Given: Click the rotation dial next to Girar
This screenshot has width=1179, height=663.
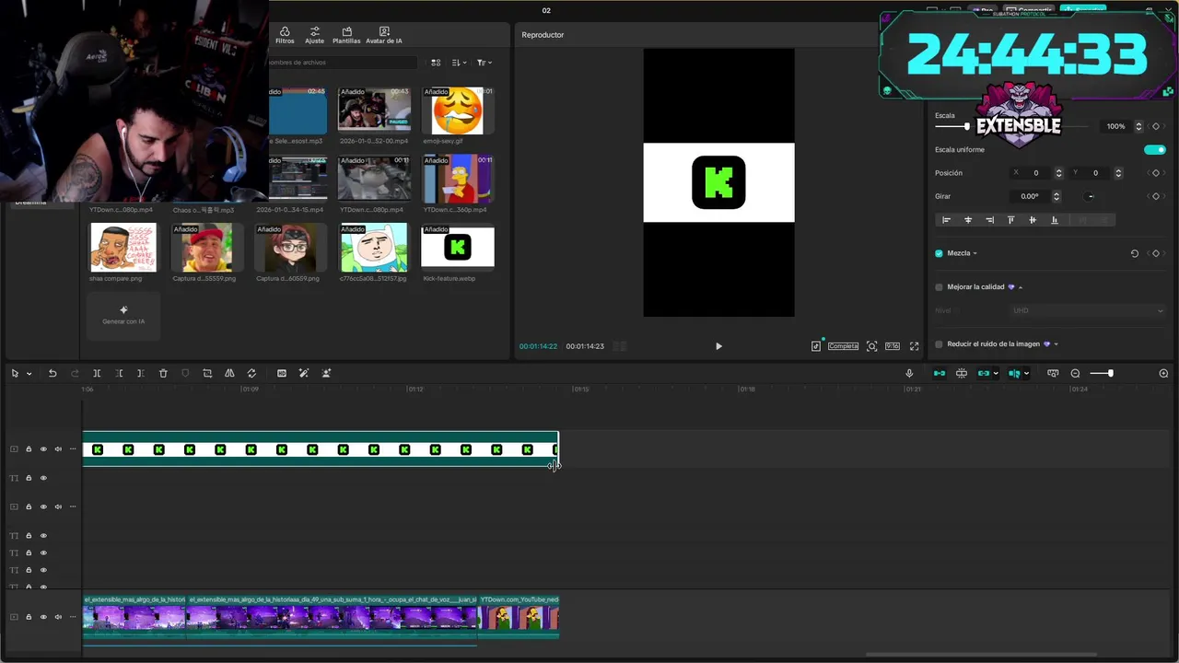Looking at the screenshot, I should 1090,196.
